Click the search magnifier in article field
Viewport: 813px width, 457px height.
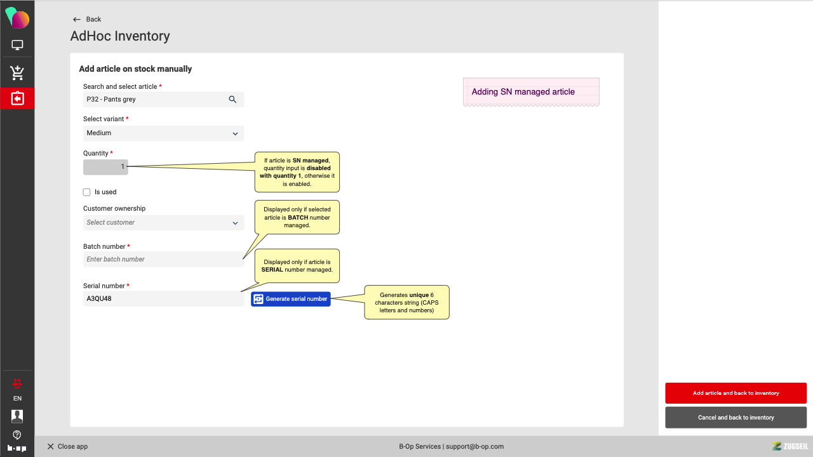(x=232, y=99)
